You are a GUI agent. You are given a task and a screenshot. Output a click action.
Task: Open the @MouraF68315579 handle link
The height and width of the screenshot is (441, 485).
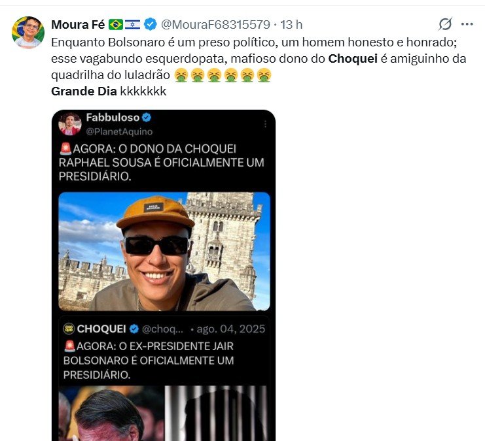[215, 25]
